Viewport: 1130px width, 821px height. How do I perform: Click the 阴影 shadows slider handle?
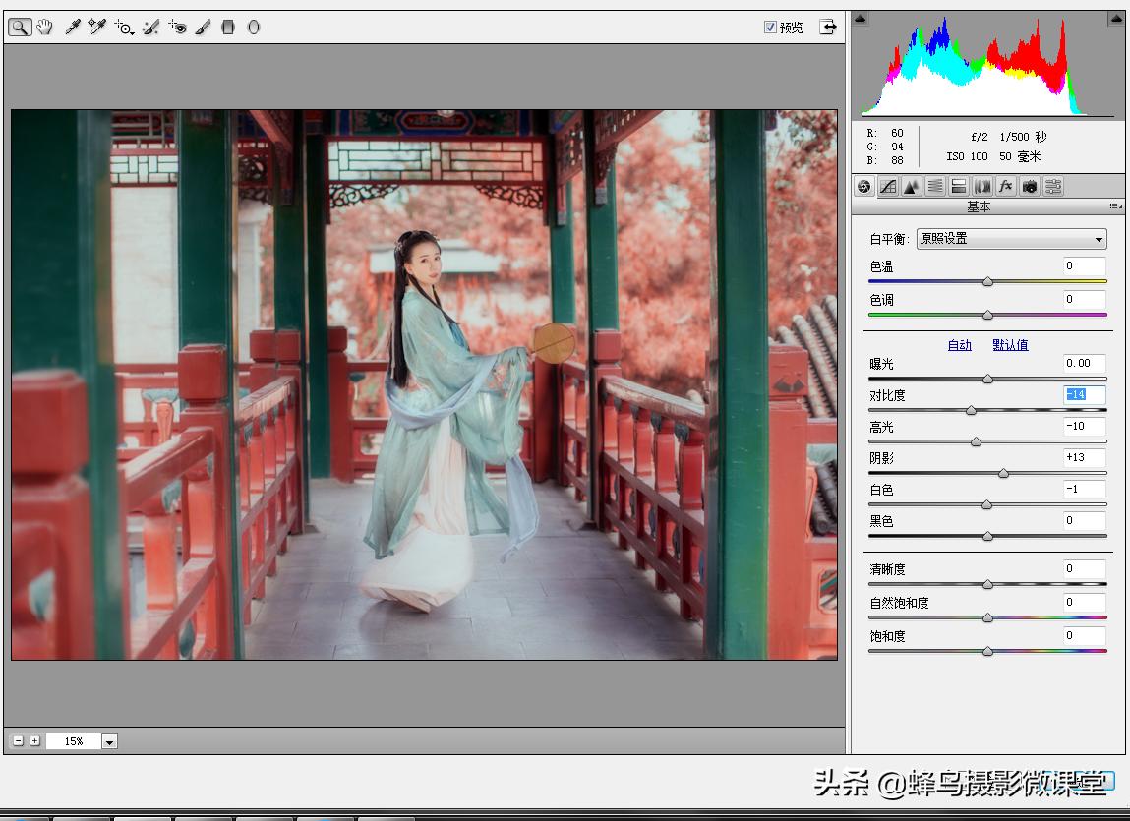1003,473
